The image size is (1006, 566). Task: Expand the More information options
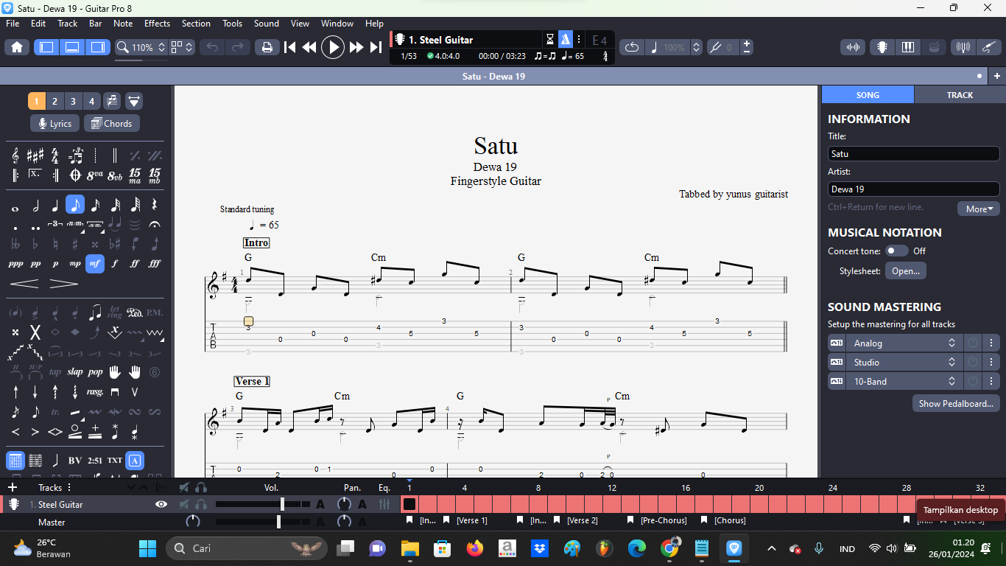979,209
